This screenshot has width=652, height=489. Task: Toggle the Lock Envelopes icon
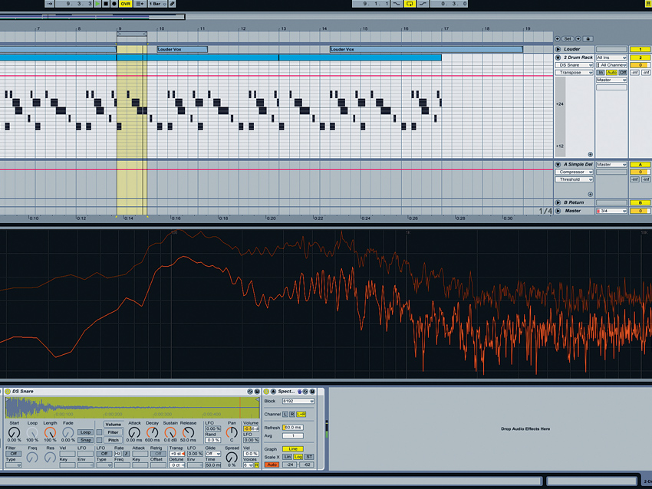click(588, 38)
